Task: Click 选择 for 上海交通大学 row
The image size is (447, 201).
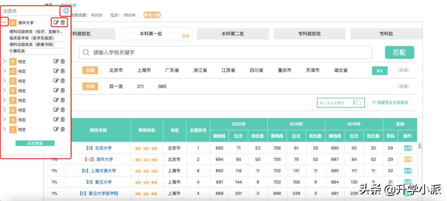Action: [407, 170]
